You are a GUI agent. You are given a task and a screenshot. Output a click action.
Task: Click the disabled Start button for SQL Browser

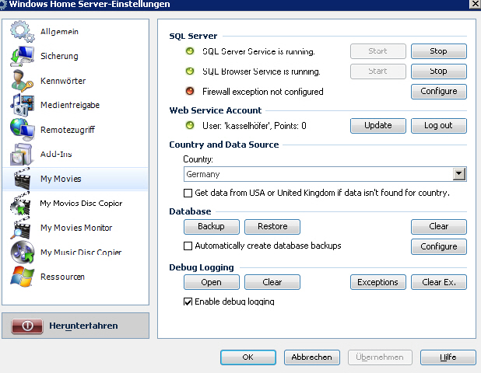(378, 71)
